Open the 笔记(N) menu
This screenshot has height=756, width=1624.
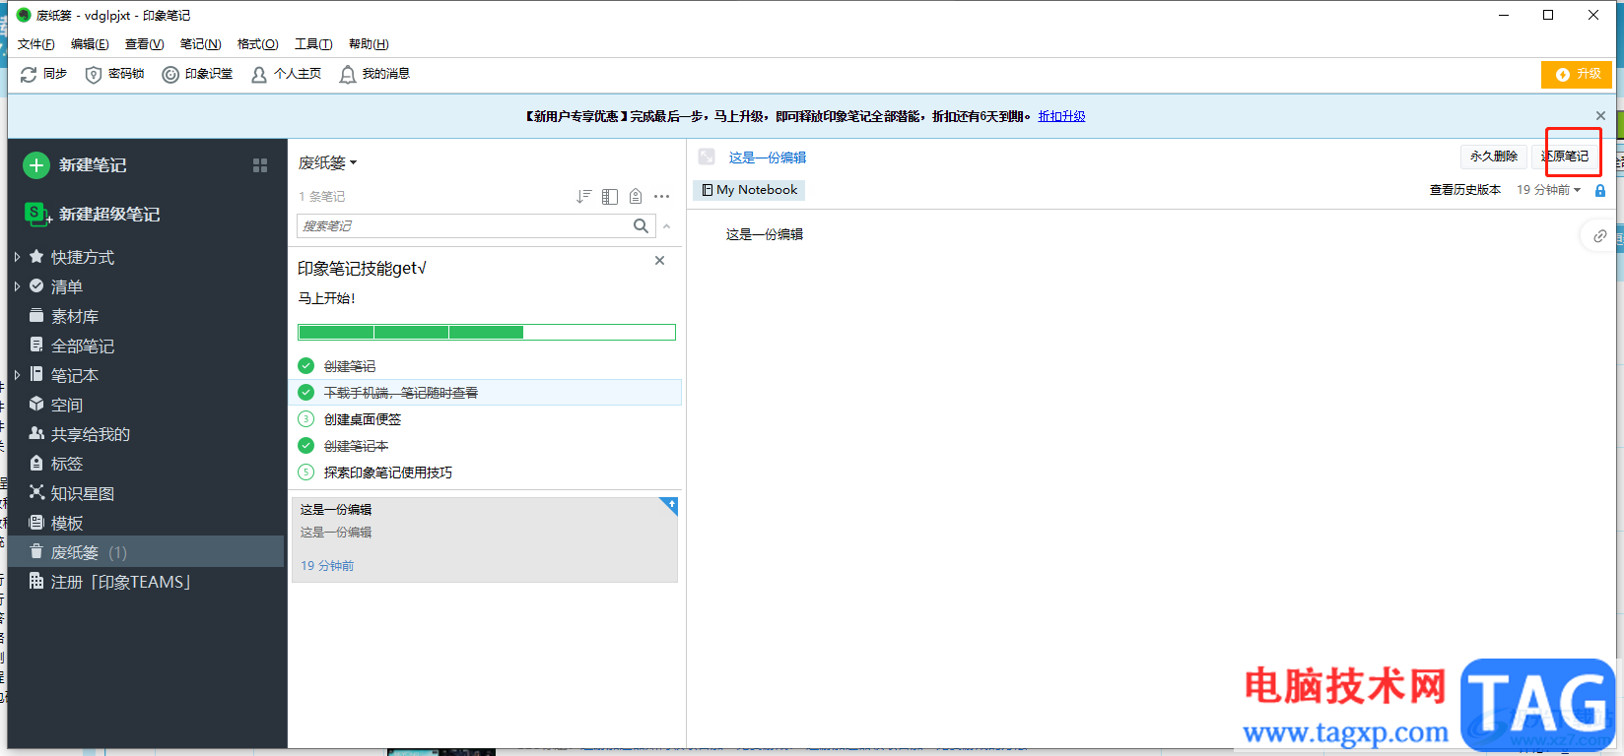click(201, 44)
